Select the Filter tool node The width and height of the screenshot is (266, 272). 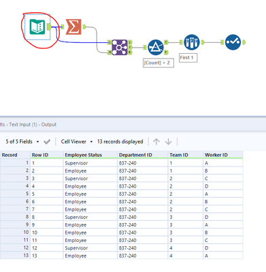(156, 48)
